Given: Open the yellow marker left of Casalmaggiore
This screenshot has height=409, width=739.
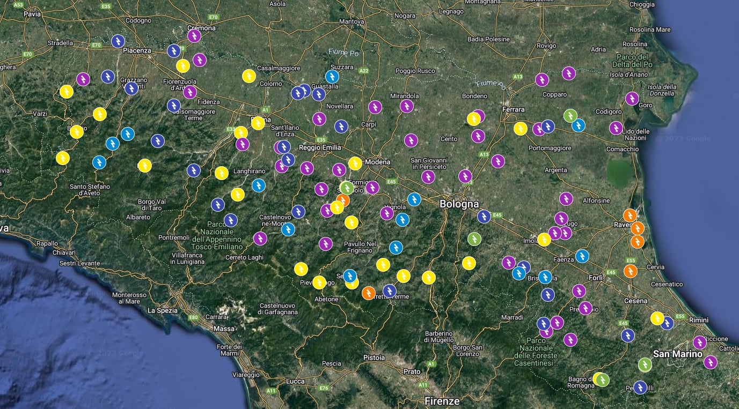Looking at the screenshot, I should [248, 76].
